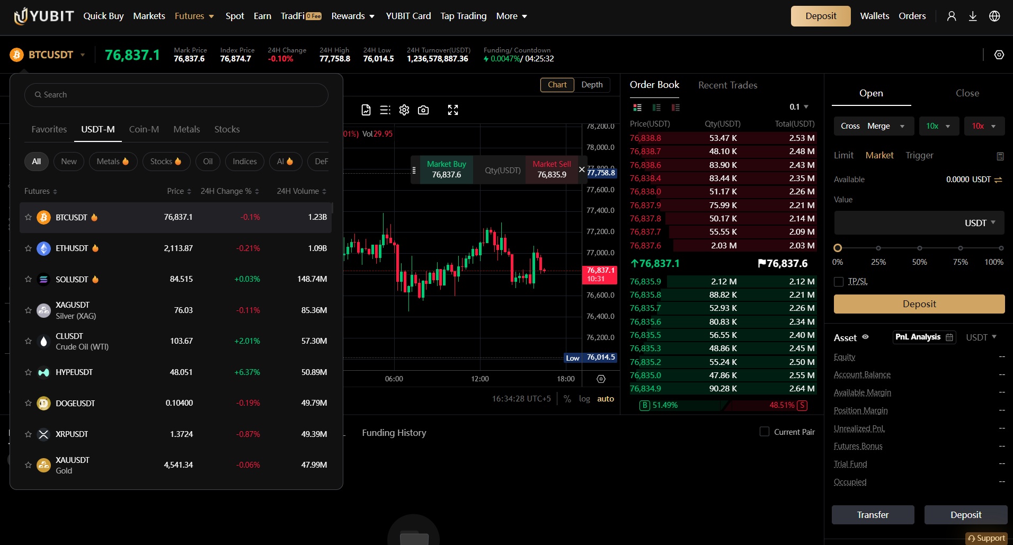The image size is (1013, 545).
Task: Click the download app icon
Action: tap(973, 16)
